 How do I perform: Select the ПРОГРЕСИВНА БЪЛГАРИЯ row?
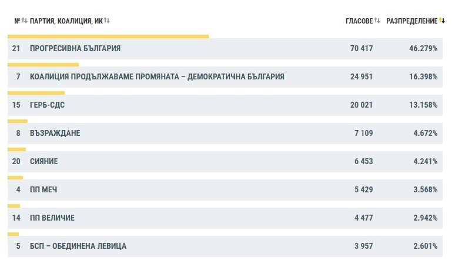(x=225, y=49)
